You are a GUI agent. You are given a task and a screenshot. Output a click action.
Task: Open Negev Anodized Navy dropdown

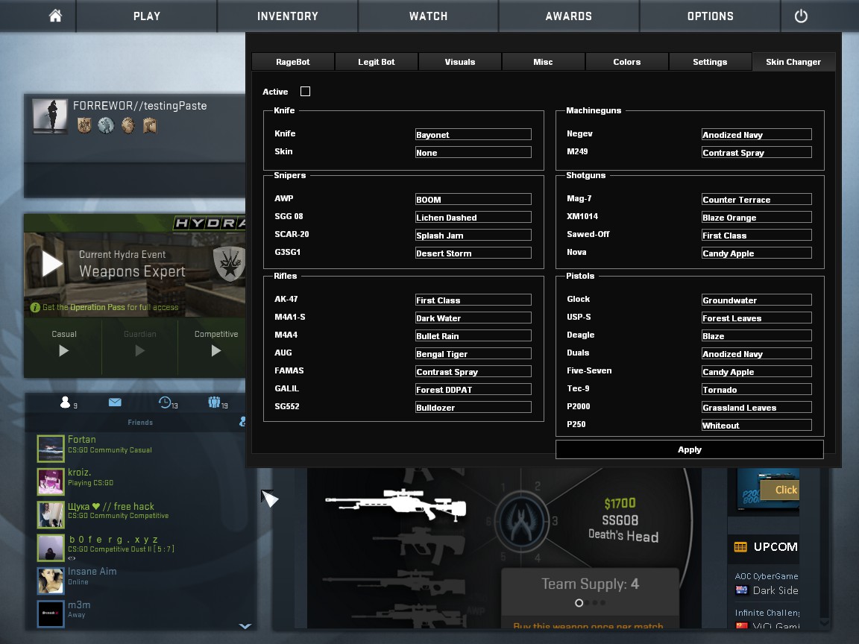[757, 135]
